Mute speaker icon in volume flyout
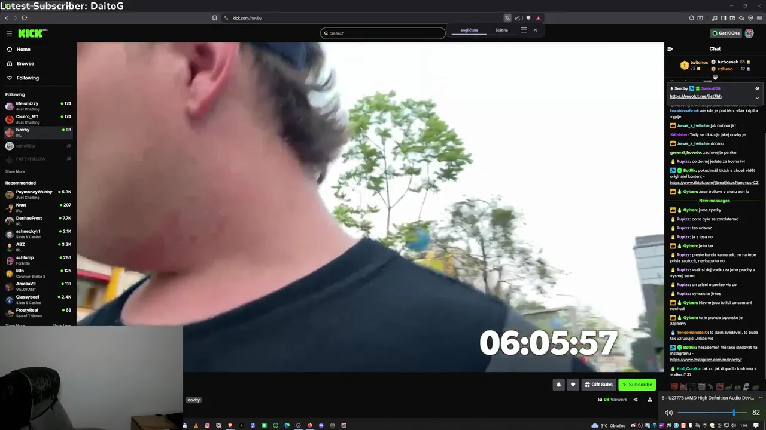Image resolution: width=766 pixels, height=430 pixels. [668, 413]
